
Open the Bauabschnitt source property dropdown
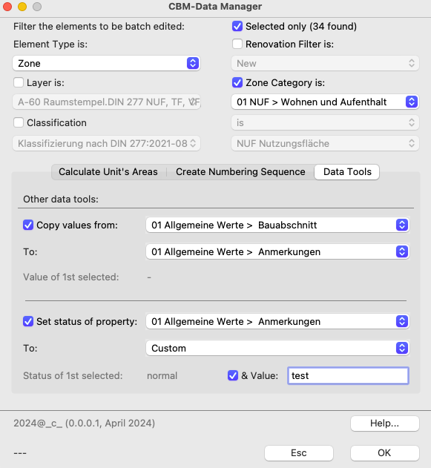(277, 225)
